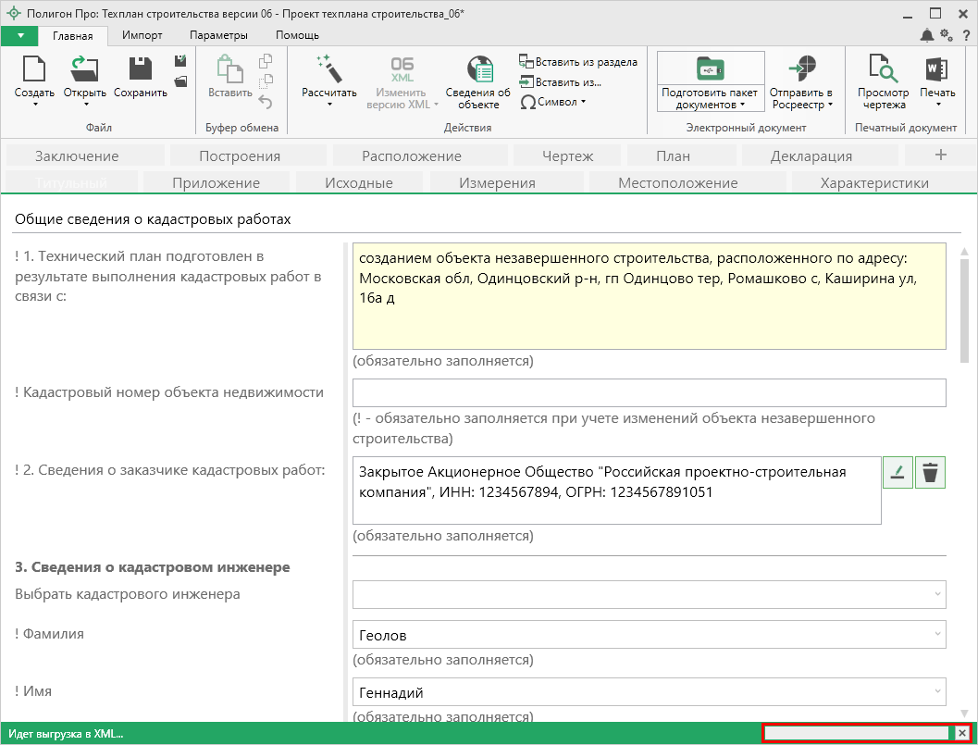Expand Выбрать кадастрового инженера dropdown
The width and height of the screenshot is (978, 745).
coord(937,594)
